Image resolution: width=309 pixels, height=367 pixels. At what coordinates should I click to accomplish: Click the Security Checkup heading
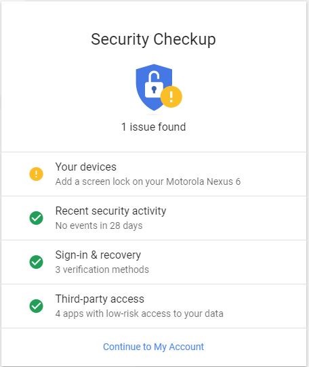coord(153,39)
